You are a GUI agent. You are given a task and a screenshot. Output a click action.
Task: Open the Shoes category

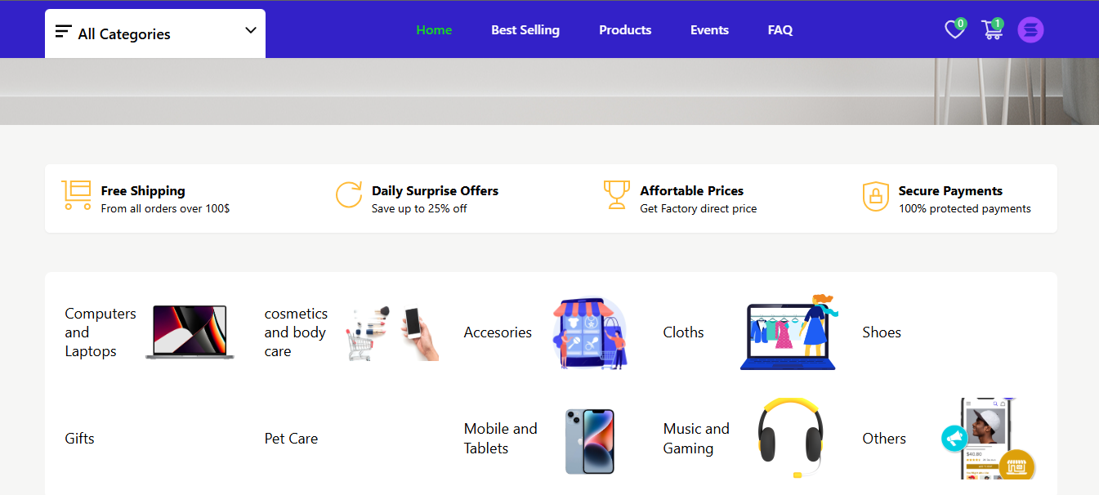coord(882,332)
